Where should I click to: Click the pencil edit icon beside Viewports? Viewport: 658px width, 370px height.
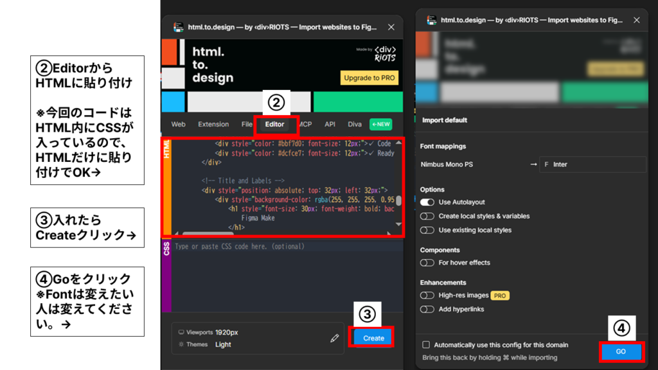[334, 338]
